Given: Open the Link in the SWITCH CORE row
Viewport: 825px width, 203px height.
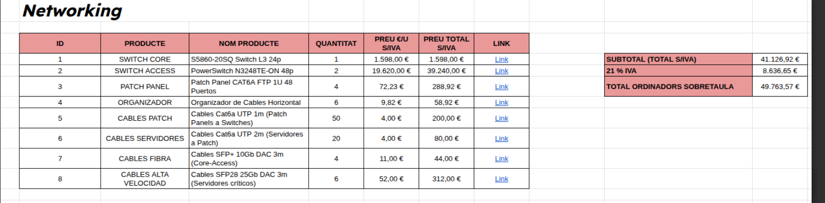Looking at the screenshot, I should (501, 60).
